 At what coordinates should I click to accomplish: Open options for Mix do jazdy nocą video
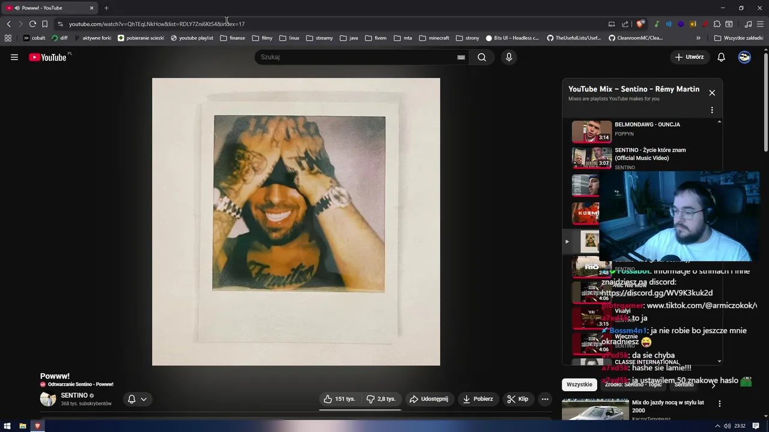tap(719, 404)
